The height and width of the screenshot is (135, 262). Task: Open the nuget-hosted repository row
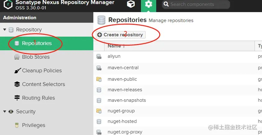tap(178, 122)
